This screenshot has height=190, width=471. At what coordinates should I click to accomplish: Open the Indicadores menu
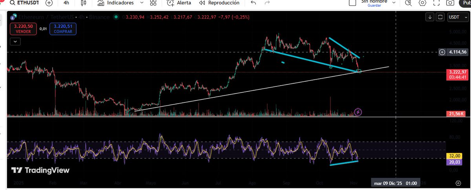[x=115, y=3]
